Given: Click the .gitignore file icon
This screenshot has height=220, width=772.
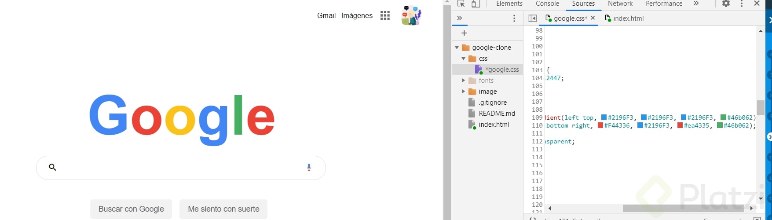Looking at the screenshot, I should pos(472,102).
